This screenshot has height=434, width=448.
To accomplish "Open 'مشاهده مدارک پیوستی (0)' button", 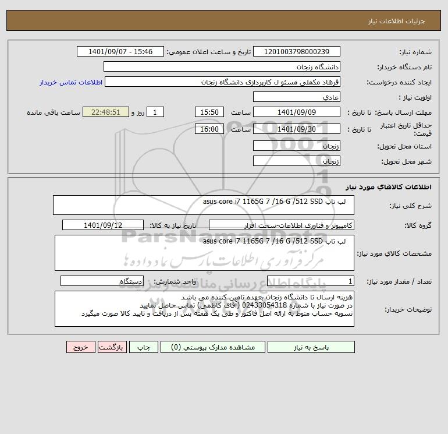I will (213, 347).
